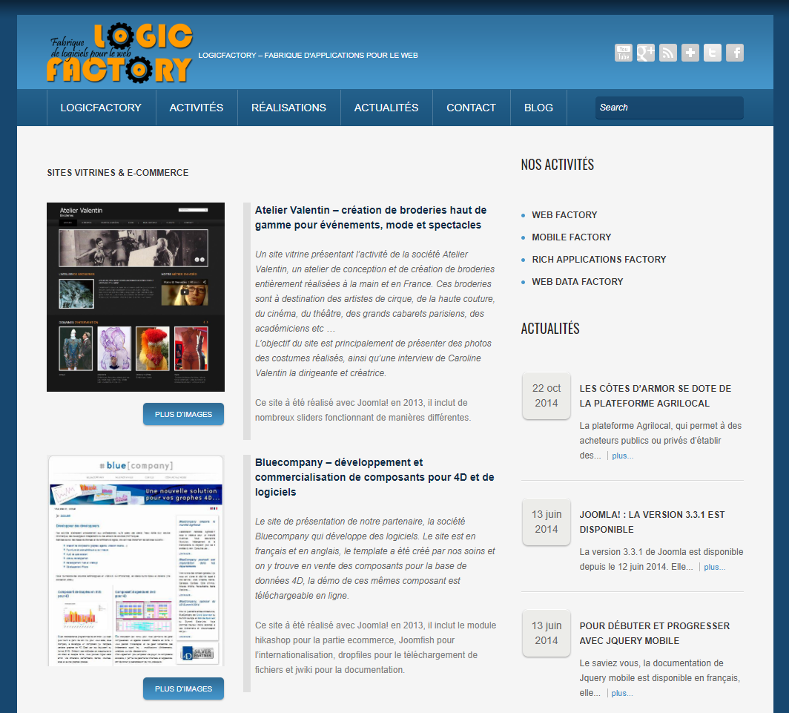This screenshot has height=713, width=789.
Task: Click the sidebar "ACTUALITÉS" heading
Action: click(x=550, y=329)
